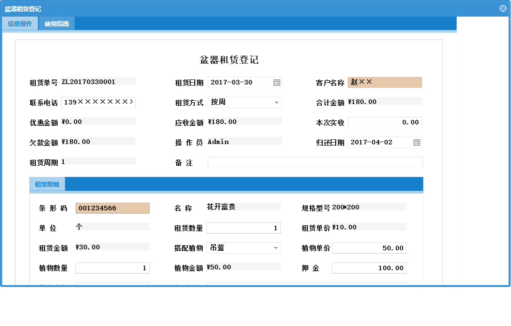Edit the 条形码 barcode field
Image resolution: width=511 pixels, height=326 pixels.
(x=113, y=208)
